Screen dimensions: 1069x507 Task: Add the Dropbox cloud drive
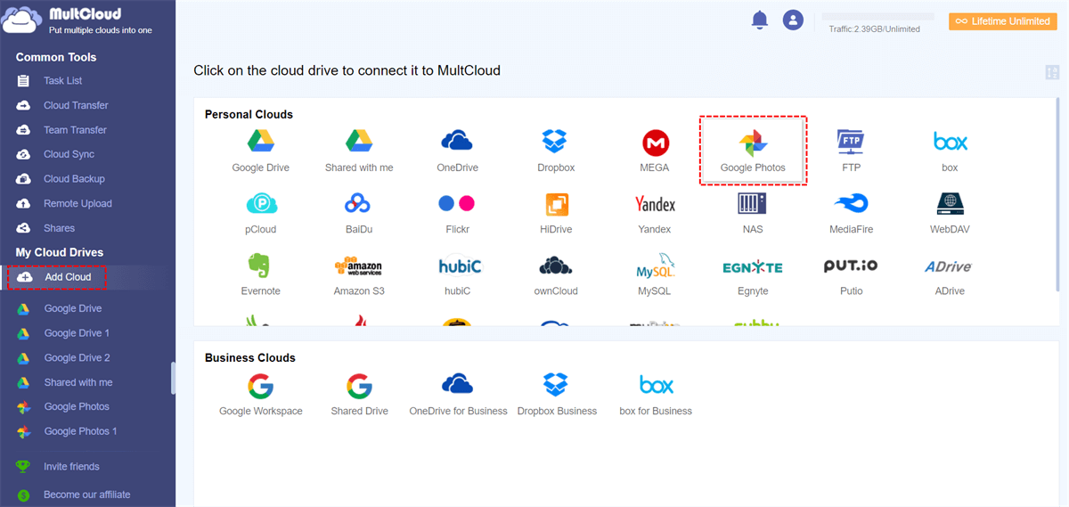pos(556,150)
